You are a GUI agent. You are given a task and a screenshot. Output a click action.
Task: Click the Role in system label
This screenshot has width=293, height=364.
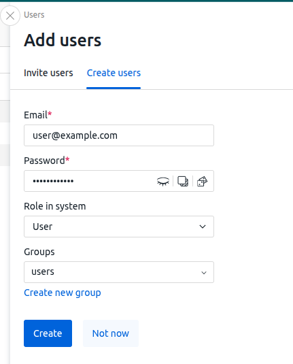(55, 206)
